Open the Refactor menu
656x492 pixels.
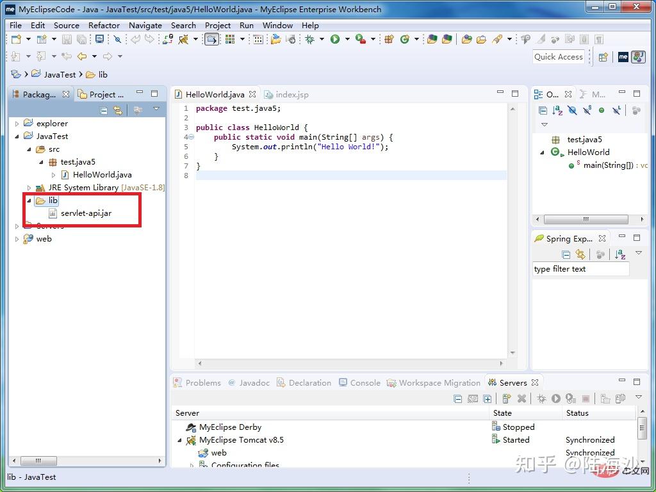point(104,26)
